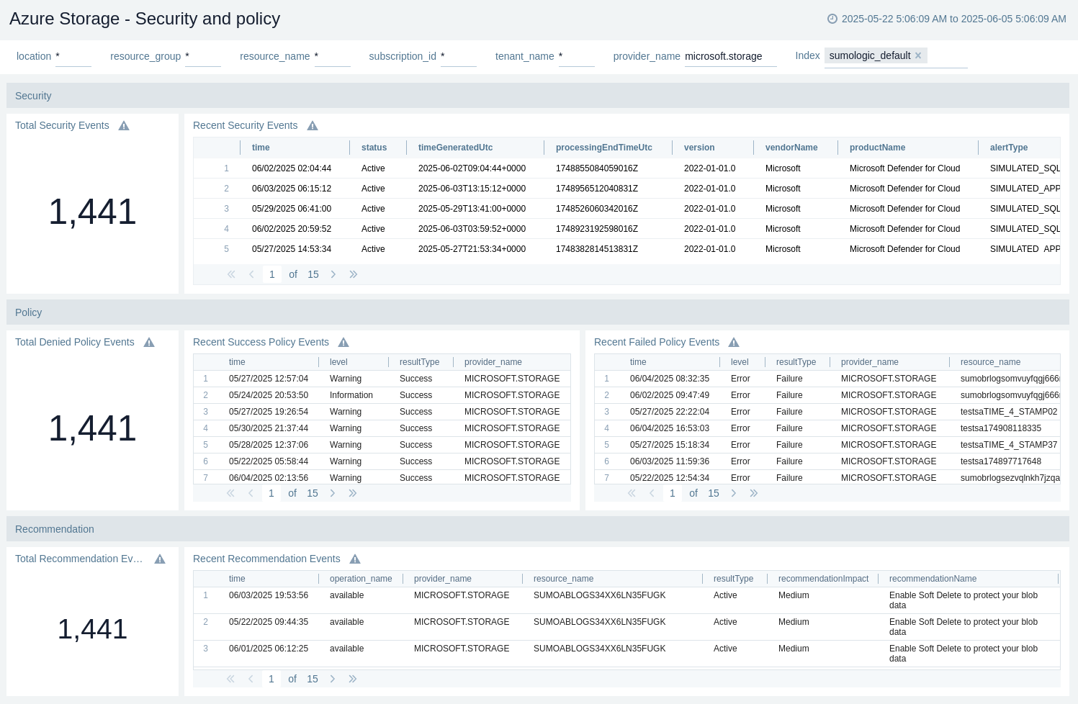Go to next page in Recent Security Events
1078x704 pixels.
tap(333, 274)
